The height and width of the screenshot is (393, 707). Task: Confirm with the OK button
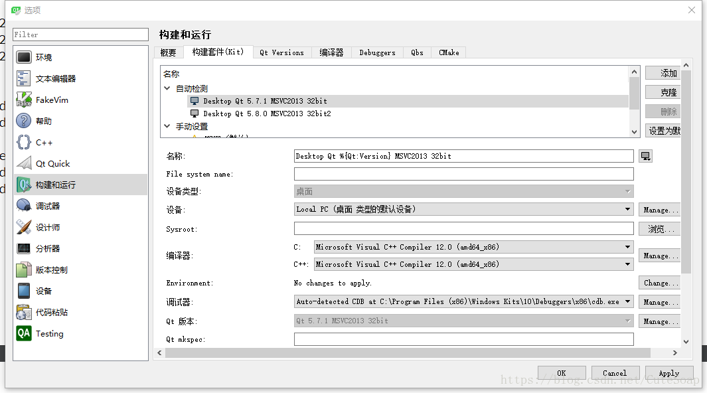click(x=562, y=372)
